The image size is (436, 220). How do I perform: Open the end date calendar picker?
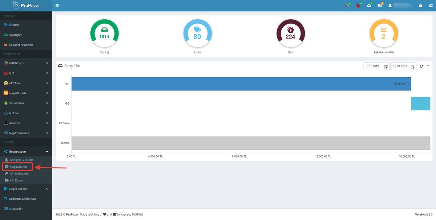pos(412,66)
